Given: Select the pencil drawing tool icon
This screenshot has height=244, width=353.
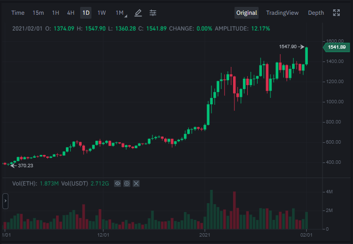Looking at the screenshot, I should tap(138, 13).
